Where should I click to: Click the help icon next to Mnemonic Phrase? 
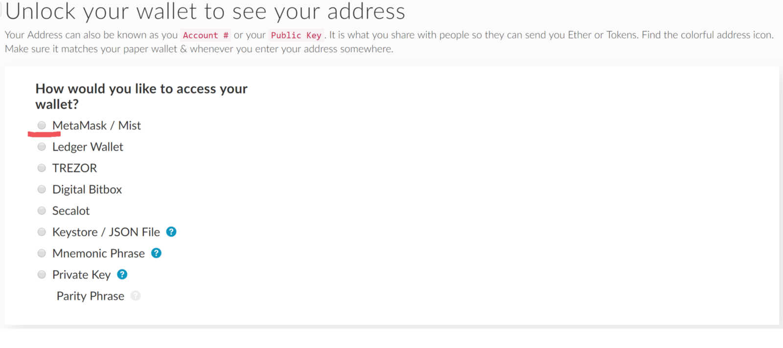[156, 253]
